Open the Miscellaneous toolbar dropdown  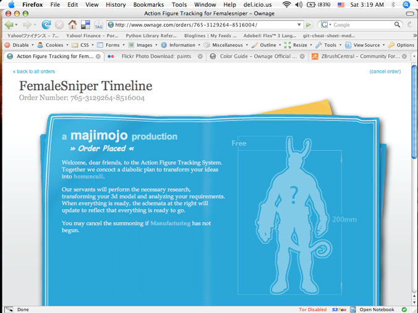click(x=226, y=45)
